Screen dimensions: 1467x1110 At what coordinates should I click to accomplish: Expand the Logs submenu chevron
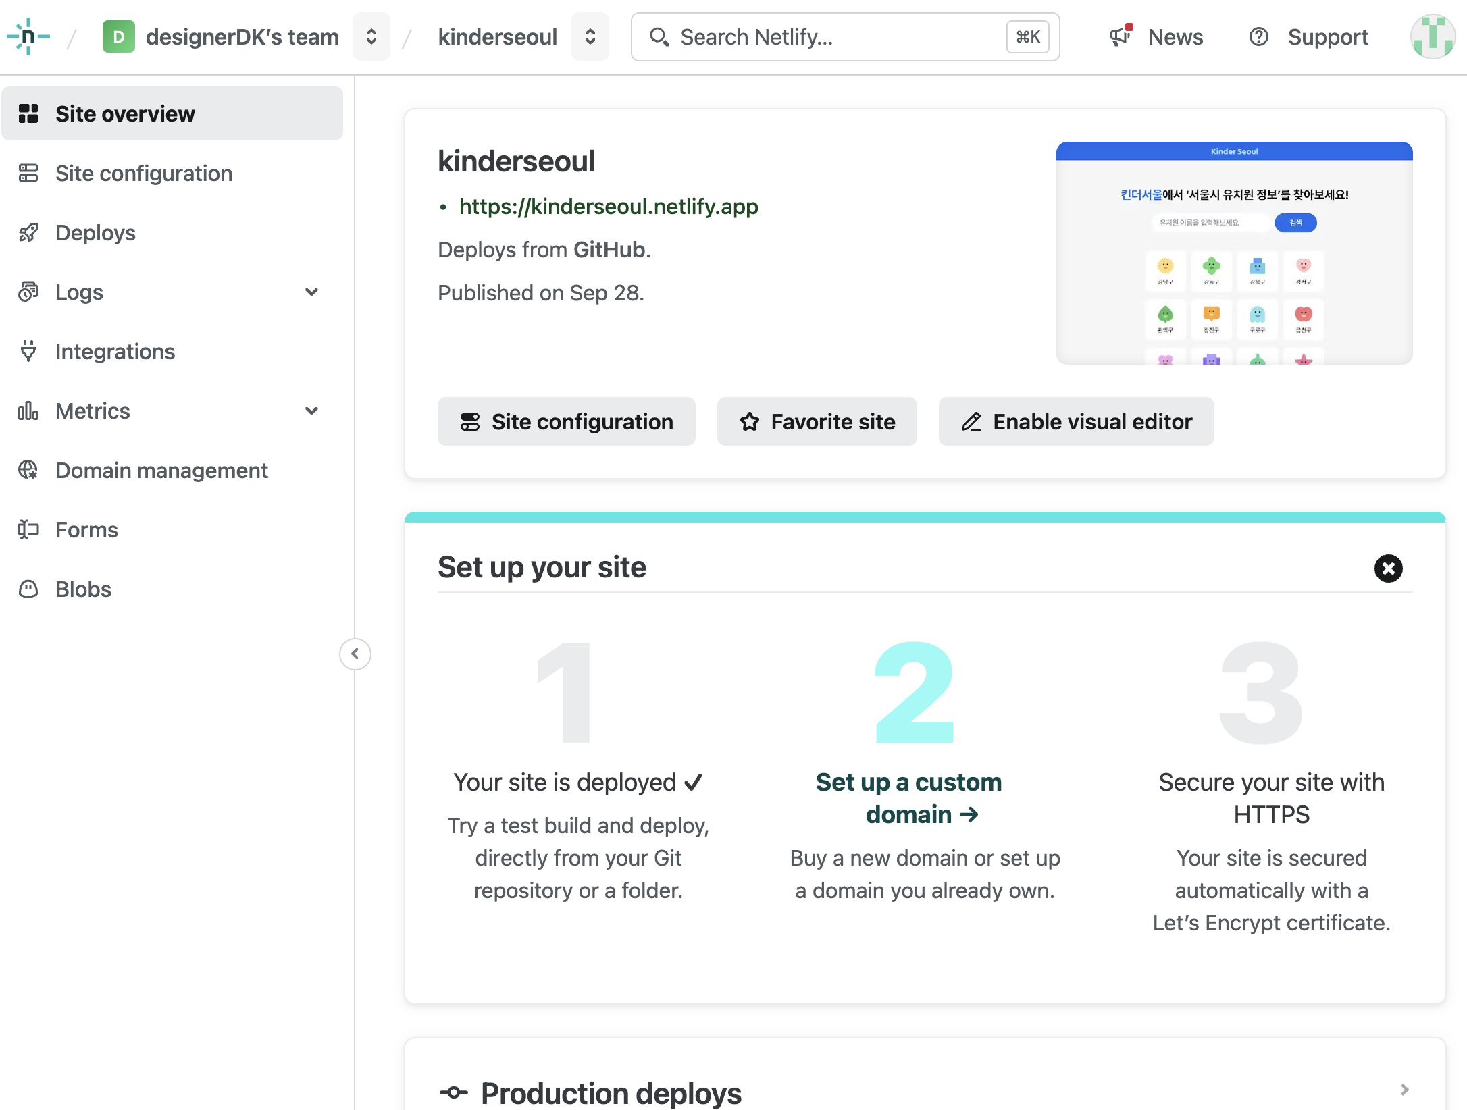[x=311, y=292]
